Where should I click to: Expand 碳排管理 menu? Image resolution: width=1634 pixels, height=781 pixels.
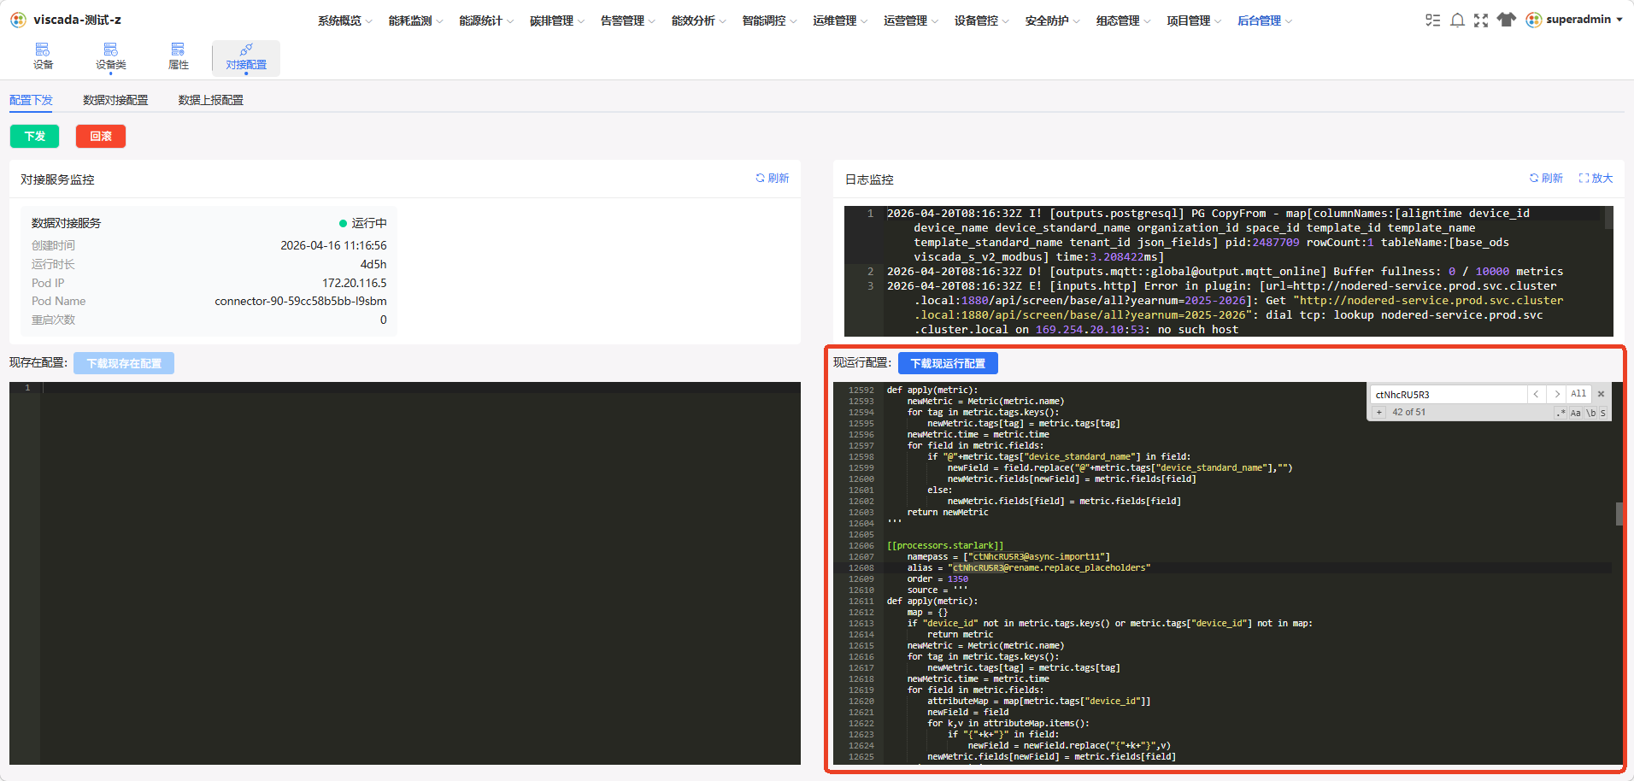click(557, 21)
